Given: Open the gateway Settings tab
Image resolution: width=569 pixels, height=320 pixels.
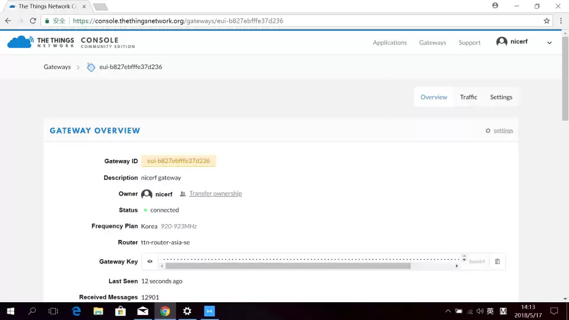Looking at the screenshot, I should (x=501, y=97).
